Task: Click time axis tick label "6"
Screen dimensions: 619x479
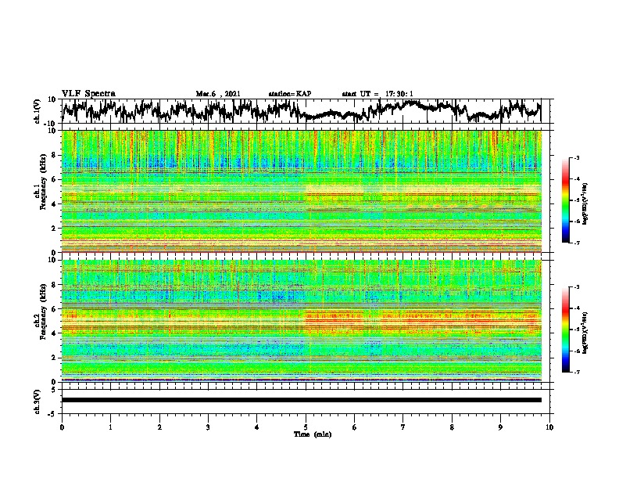Action: [355, 427]
